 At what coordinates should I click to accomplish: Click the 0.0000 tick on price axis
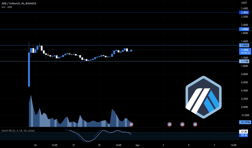pyautogui.click(x=244, y=107)
